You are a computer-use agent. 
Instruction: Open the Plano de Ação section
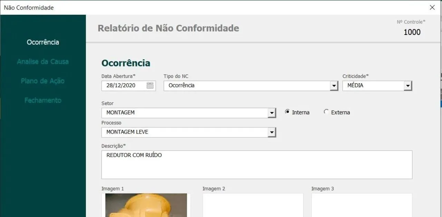pyautogui.click(x=42, y=81)
